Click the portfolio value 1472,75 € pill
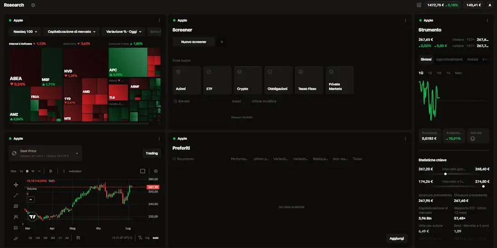497x248 pixels. tap(442, 5)
